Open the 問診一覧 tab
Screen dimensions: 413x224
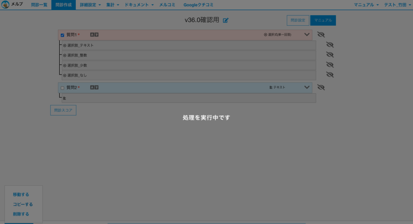coord(39,5)
